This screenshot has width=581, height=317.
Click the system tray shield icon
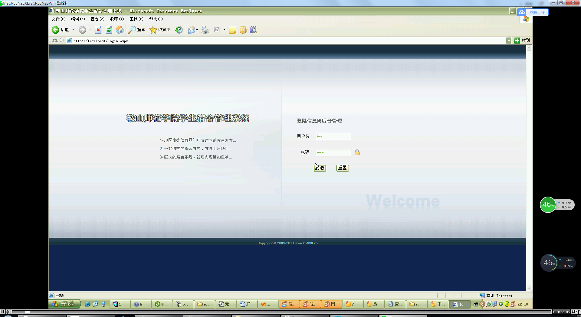tap(501, 304)
